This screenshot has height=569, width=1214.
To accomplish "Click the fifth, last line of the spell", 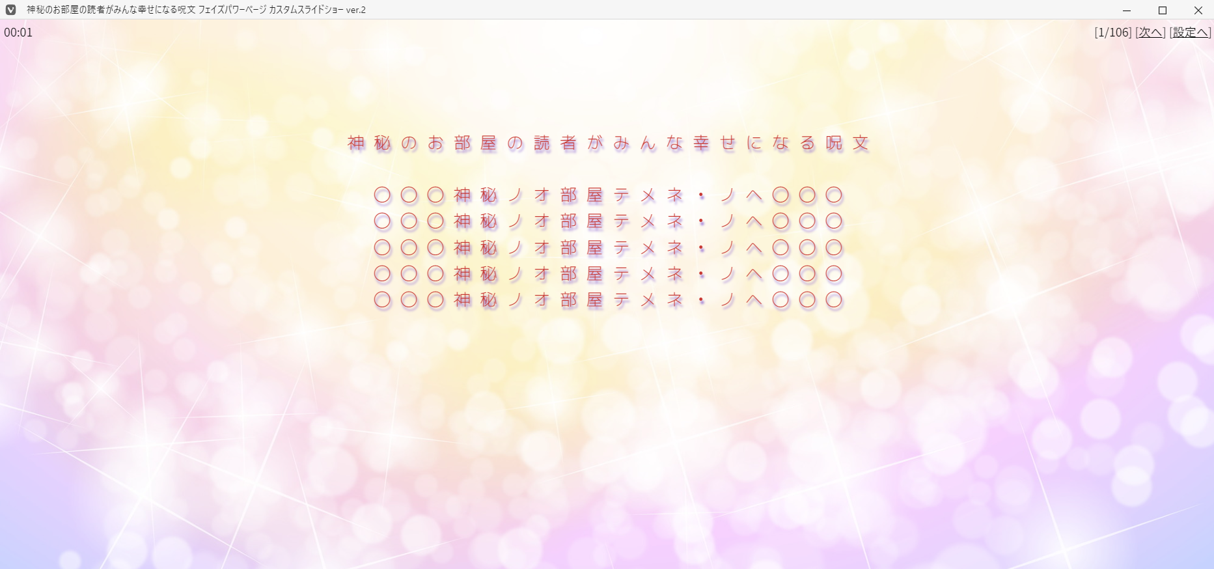I will coord(608,300).
